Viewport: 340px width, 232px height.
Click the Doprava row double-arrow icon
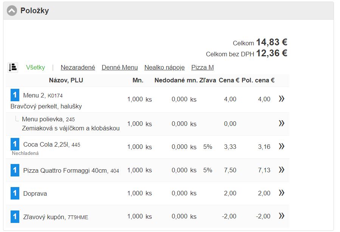coord(281,193)
